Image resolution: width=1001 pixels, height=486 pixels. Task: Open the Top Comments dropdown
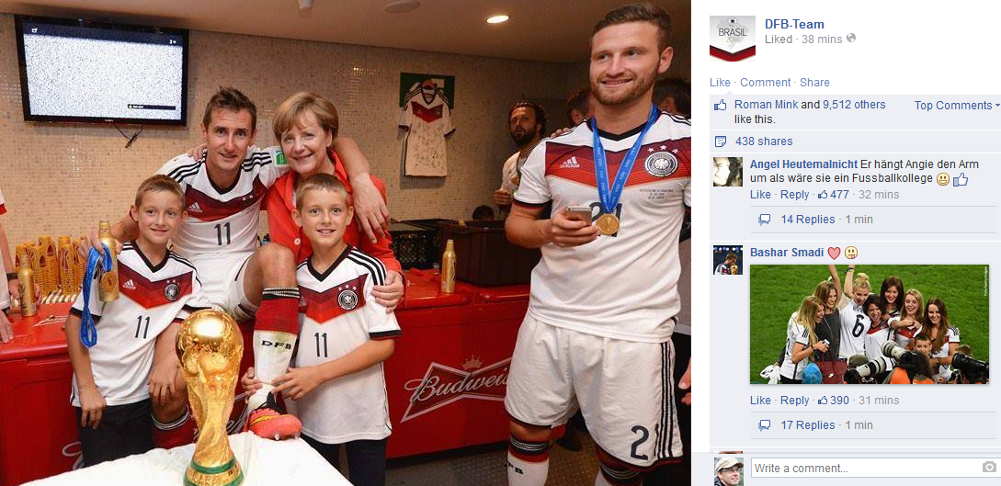click(x=957, y=106)
